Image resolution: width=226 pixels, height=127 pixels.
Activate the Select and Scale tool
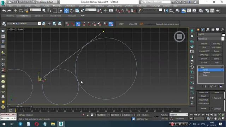point(77,11)
